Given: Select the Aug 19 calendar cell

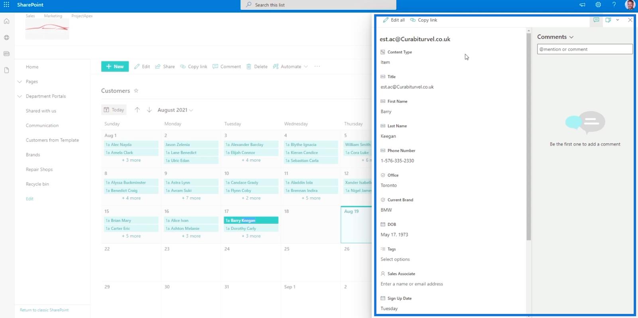Looking at the screenshot, I should (x=356, y=224).
